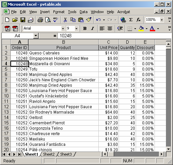Open the Font Color palette dropdown arrow
The height and width of the screenshot is (165, 173).
(158, 29)
